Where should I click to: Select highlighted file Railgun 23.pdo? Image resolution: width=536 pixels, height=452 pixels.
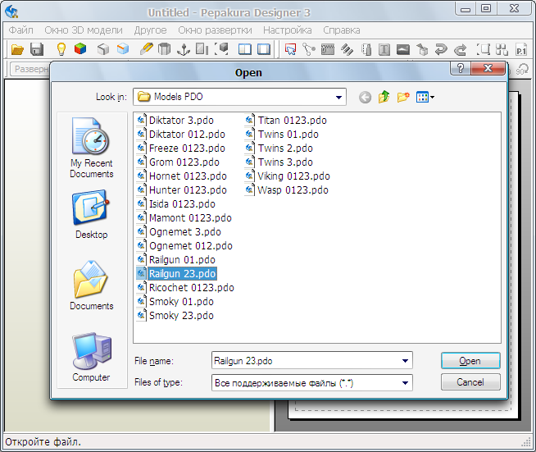176,274
